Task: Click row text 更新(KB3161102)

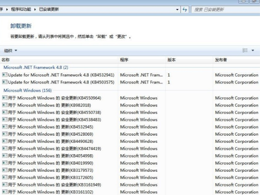Action: tap(77, 192)
